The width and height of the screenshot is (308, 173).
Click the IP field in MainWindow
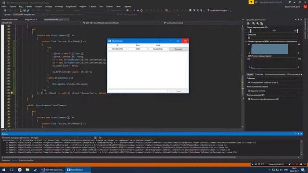click(x=117, y=49)
